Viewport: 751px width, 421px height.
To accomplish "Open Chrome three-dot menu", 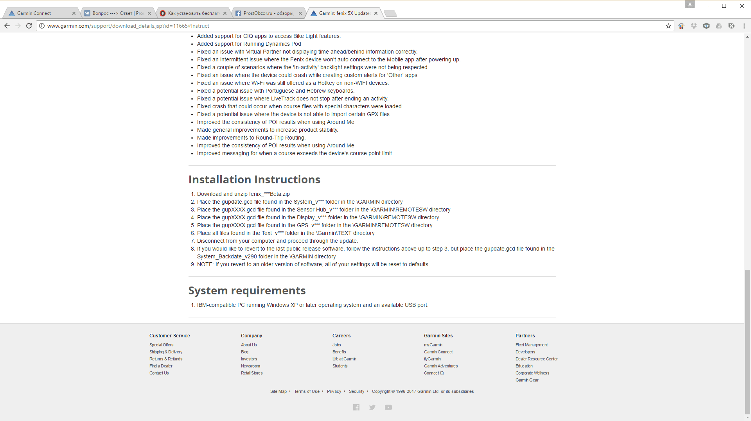I will pyautogui.click(x=744, y=26).
